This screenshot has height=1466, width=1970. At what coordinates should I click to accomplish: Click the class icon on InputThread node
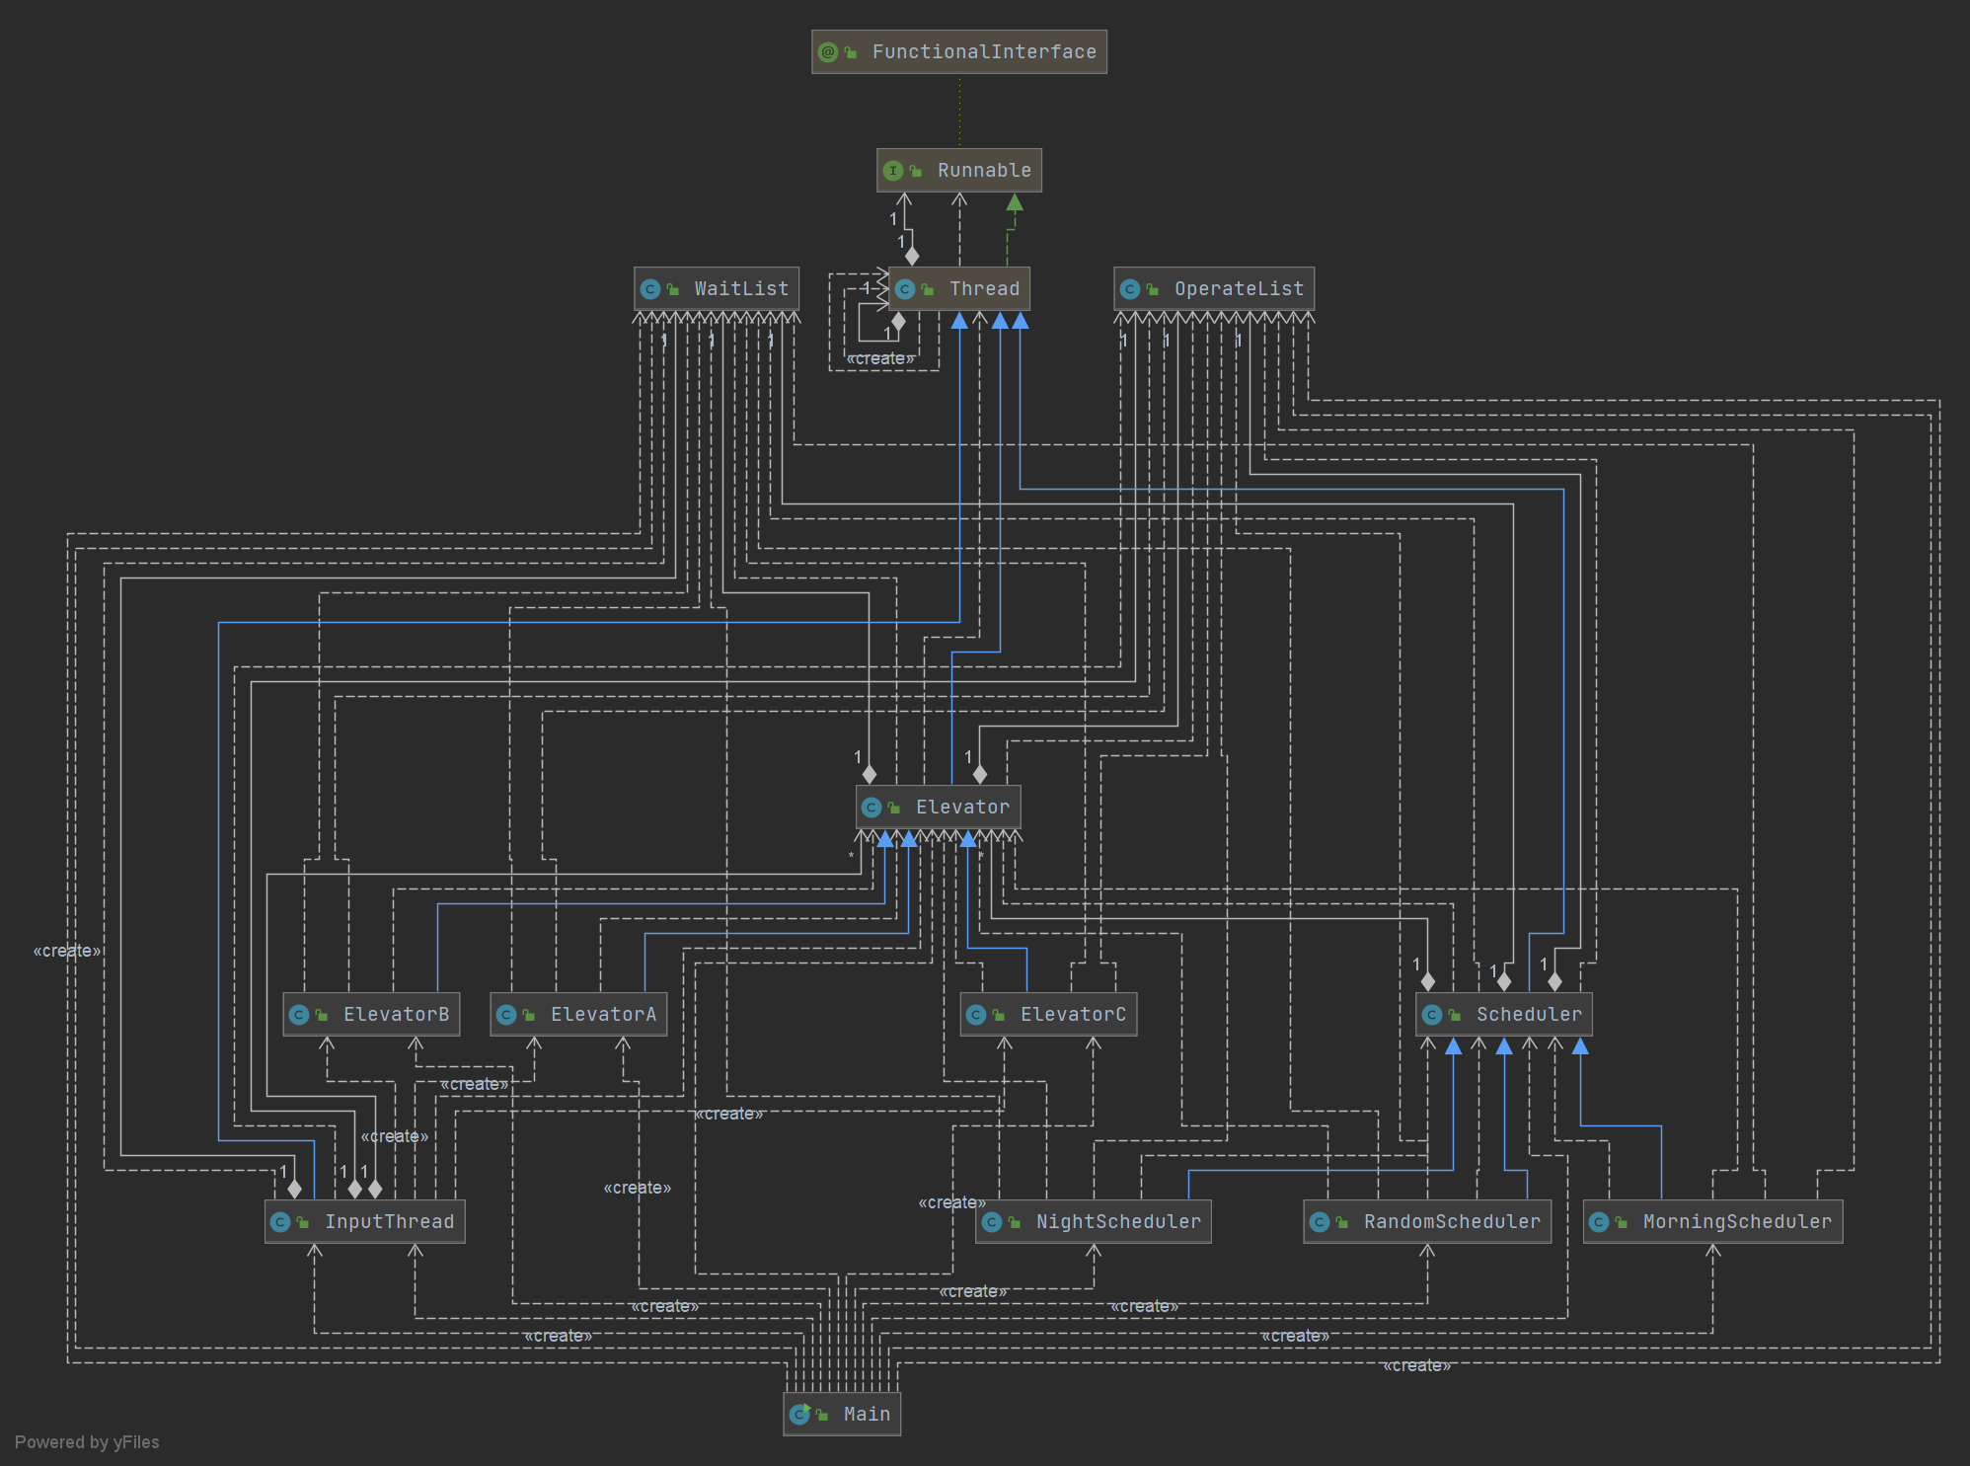[280, 1222]
